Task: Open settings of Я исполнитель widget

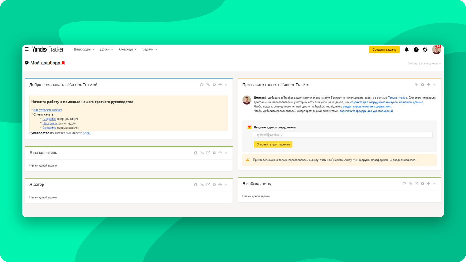Action: 214,153
